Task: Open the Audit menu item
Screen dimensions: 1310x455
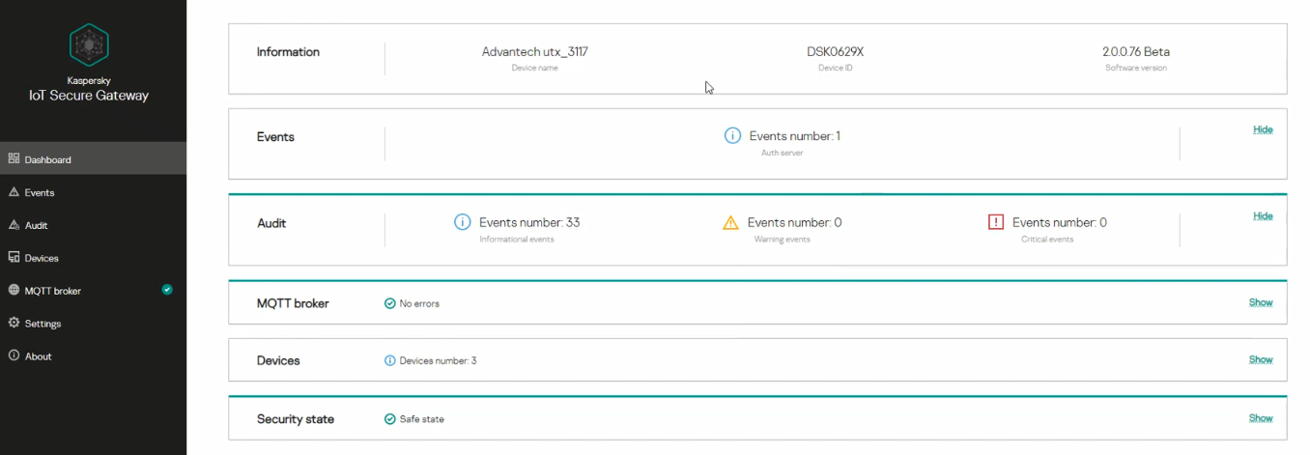Action: pyautogui.click(x=37, y=225)
